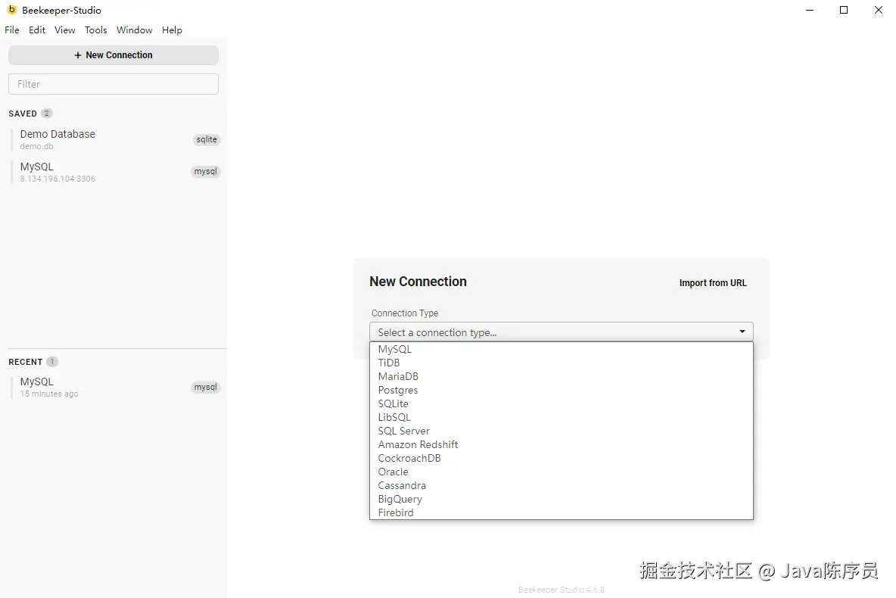The image size is (896, 598).
Task: Choose SQLite from the connection type list
Action: (x=562, y=403)
